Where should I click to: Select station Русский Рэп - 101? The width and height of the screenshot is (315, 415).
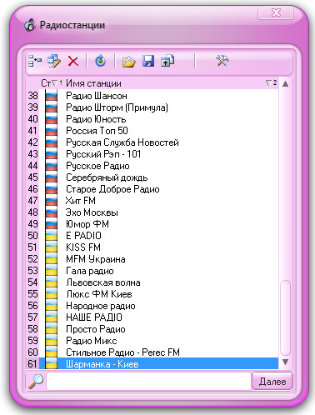click(103, 154)
